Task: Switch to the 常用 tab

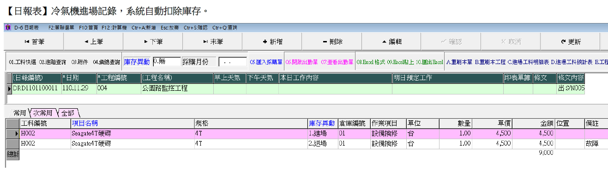Action: tap(19, 112)
